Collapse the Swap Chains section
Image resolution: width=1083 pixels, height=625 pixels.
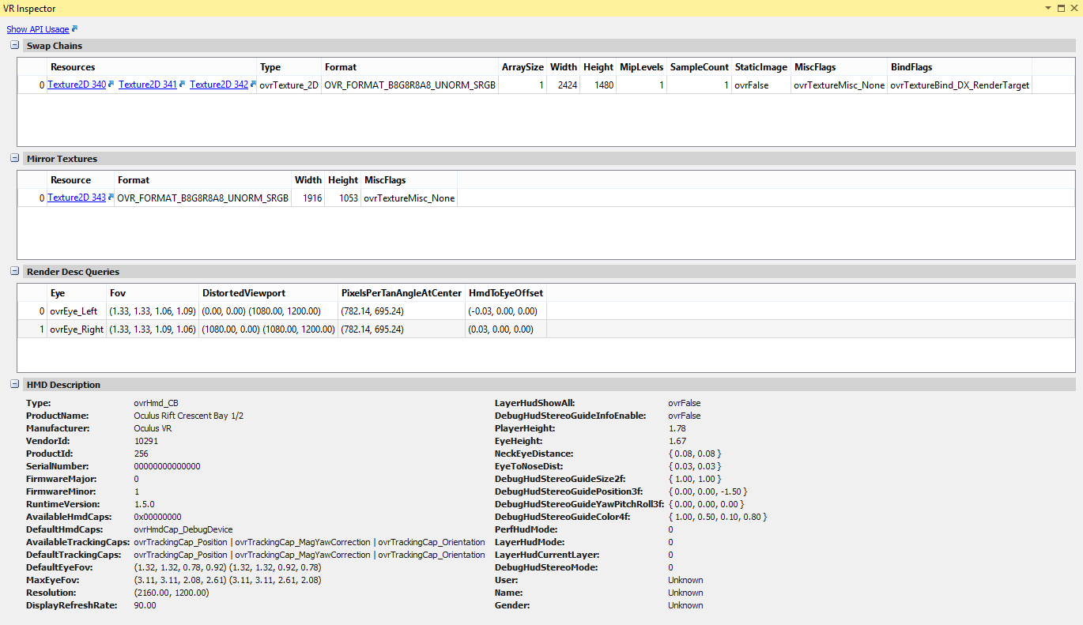coord(15,46)
